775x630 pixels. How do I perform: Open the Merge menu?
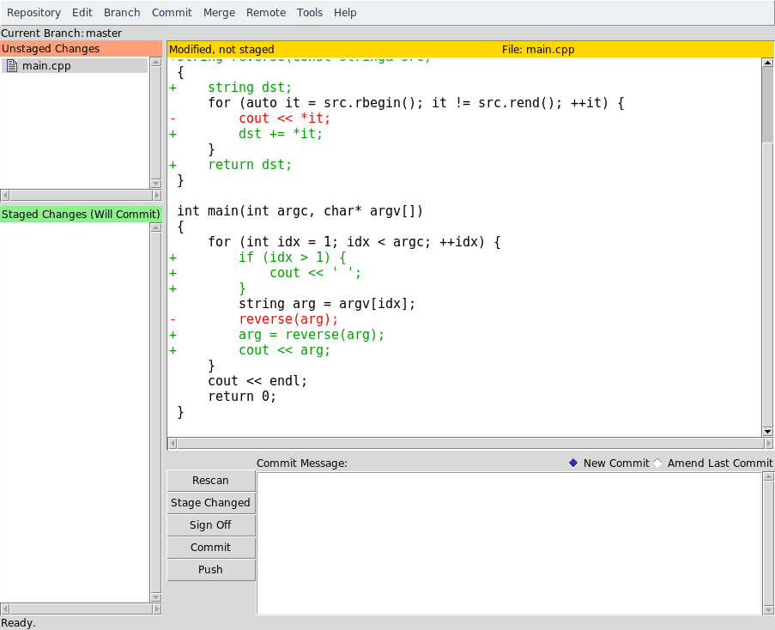(219, 12)
